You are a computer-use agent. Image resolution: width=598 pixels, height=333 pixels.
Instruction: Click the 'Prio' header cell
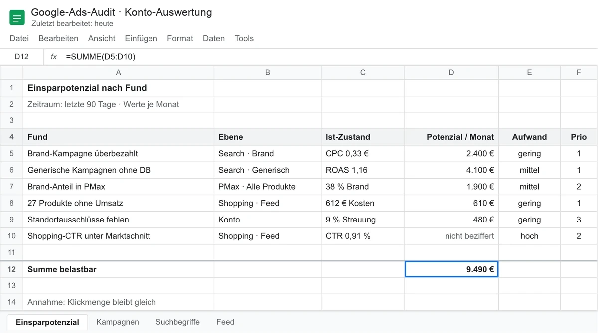pos(579,137)
